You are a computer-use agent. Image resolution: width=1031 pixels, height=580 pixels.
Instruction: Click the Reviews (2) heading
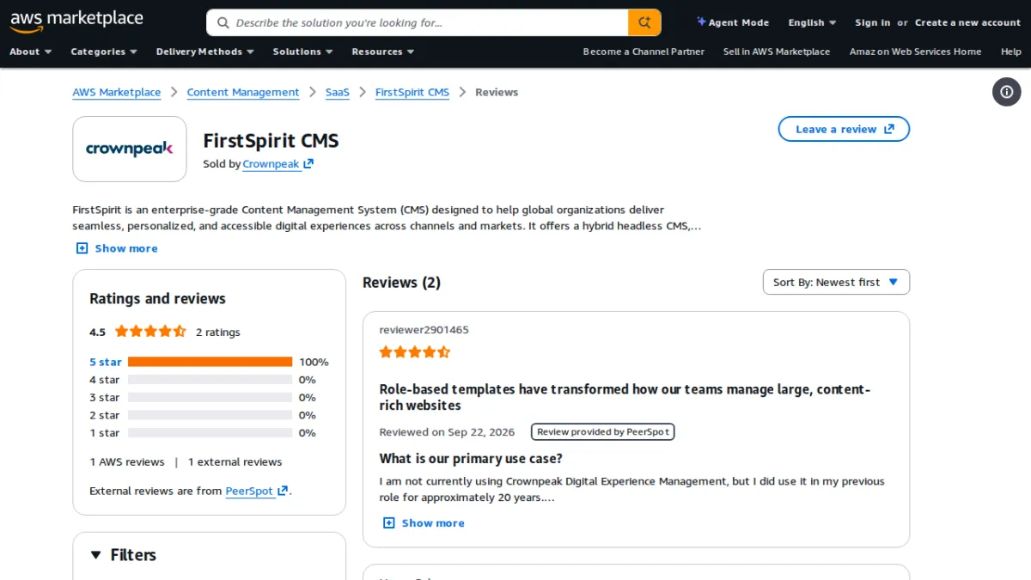coord(401,282)
